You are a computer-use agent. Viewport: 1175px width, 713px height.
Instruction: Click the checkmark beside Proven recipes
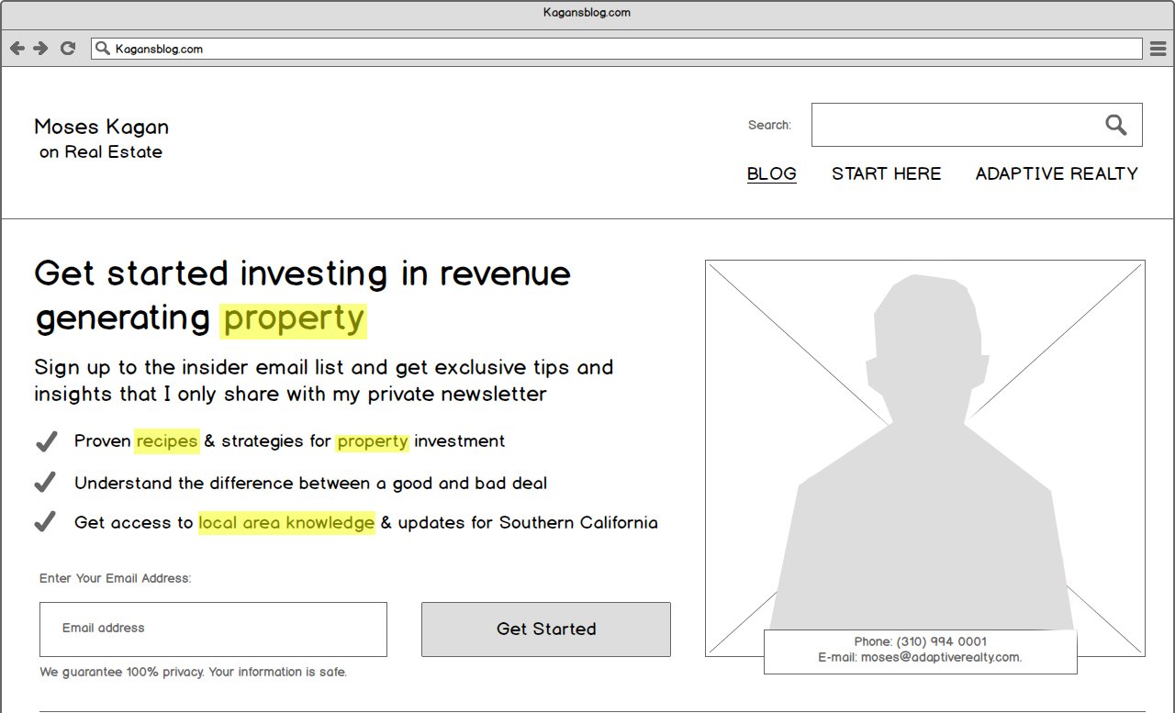46,441
